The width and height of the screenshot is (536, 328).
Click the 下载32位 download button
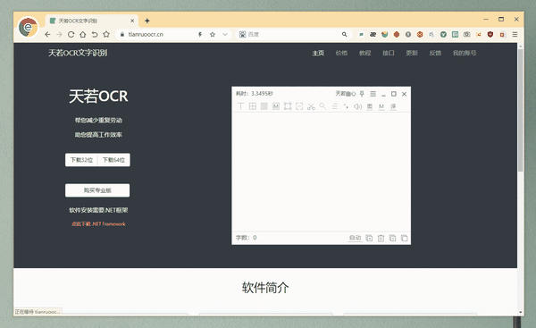coord(81,160)
